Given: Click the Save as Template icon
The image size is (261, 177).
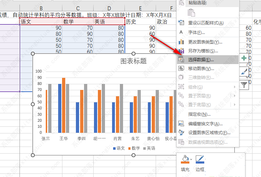Looking at the screenshot, I should pos(181,51).
